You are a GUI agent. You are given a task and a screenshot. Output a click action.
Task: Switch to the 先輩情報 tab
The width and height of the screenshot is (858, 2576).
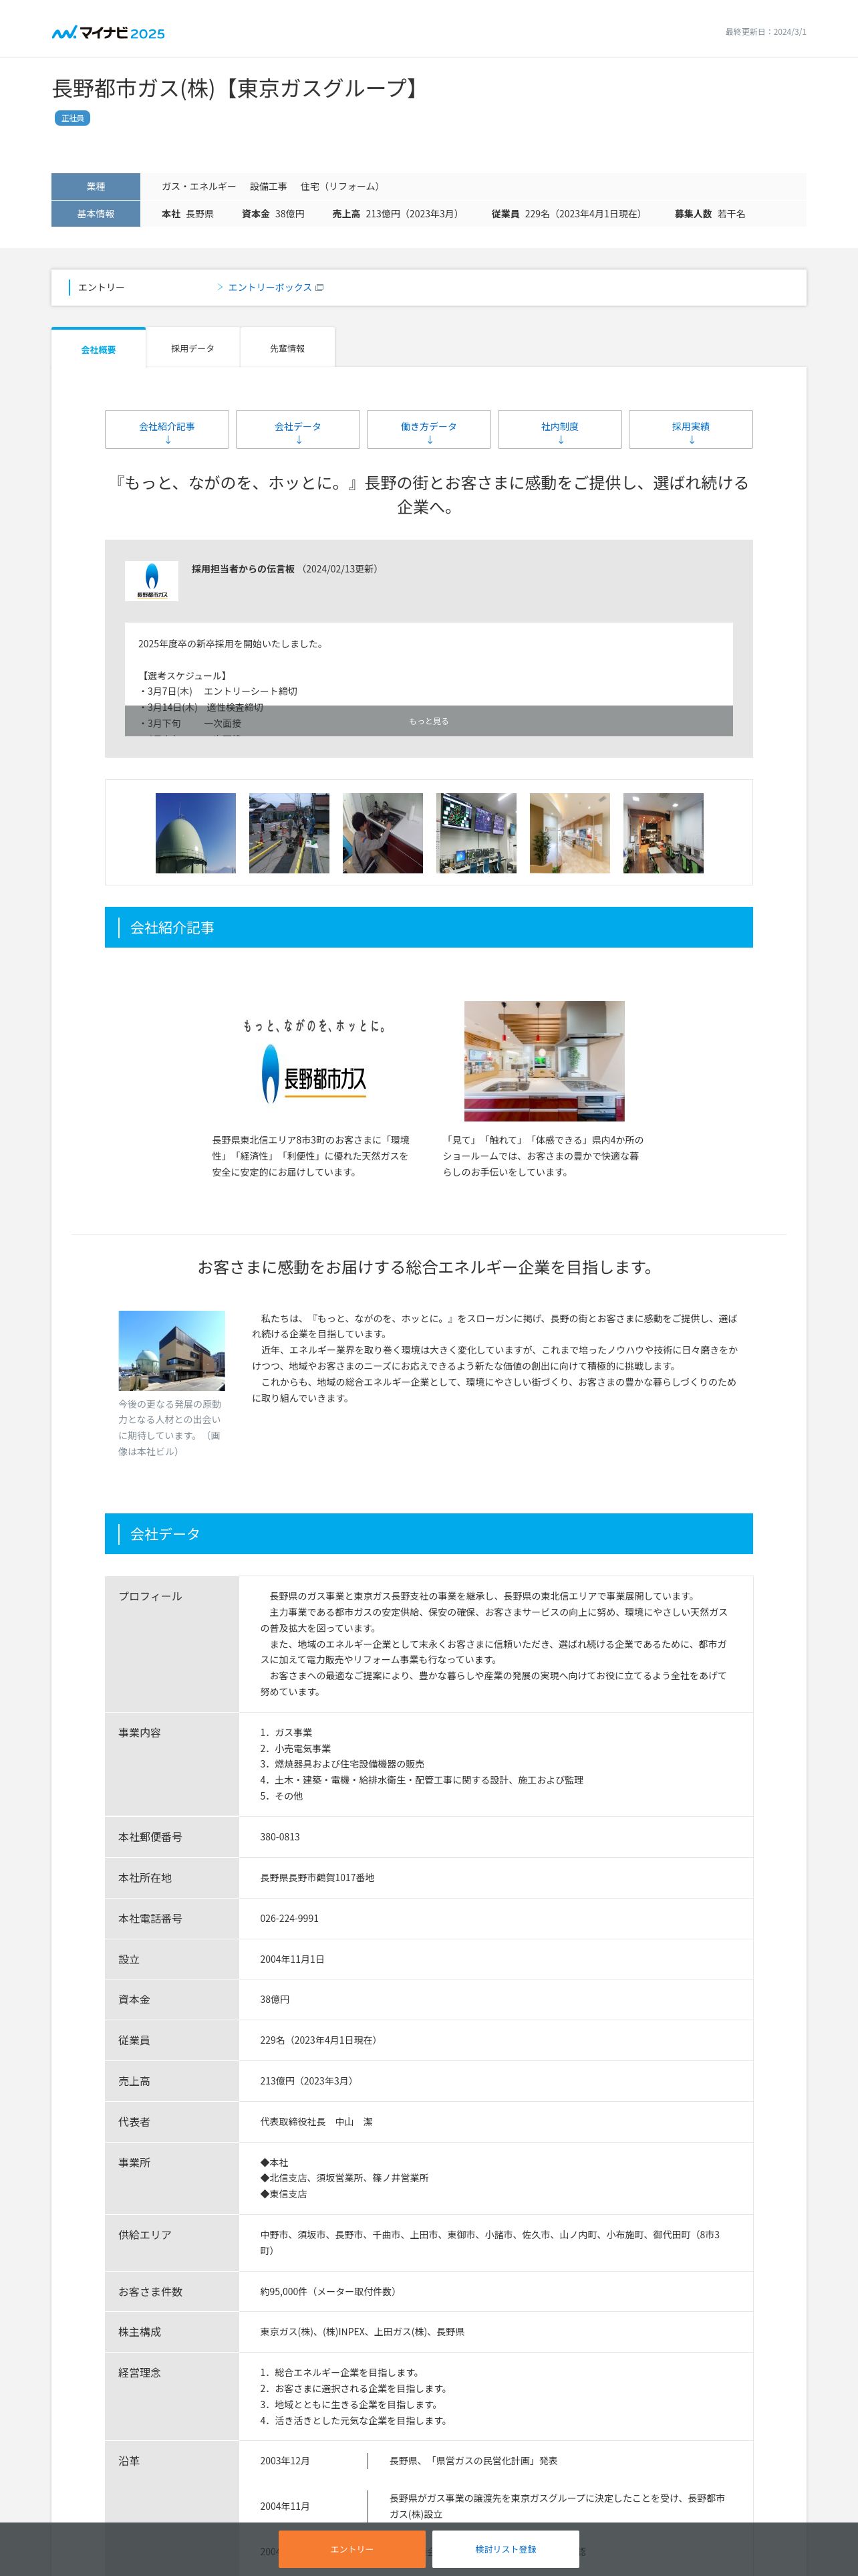click(287, 348)
